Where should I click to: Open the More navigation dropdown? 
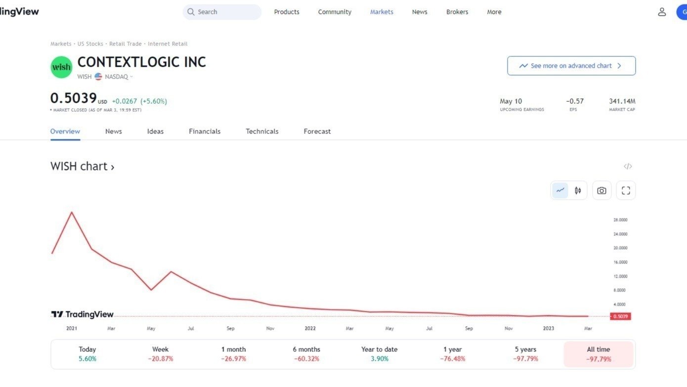(x=494, y=11)
